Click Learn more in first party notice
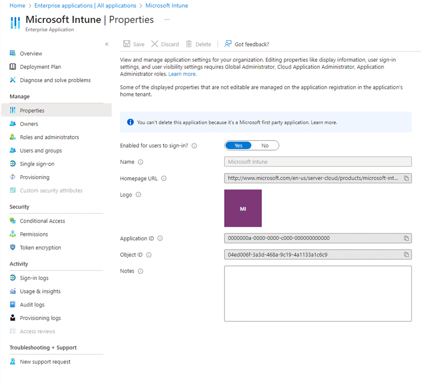The height and width of the screenshot is (384, 421). click(x=324, y=123)
